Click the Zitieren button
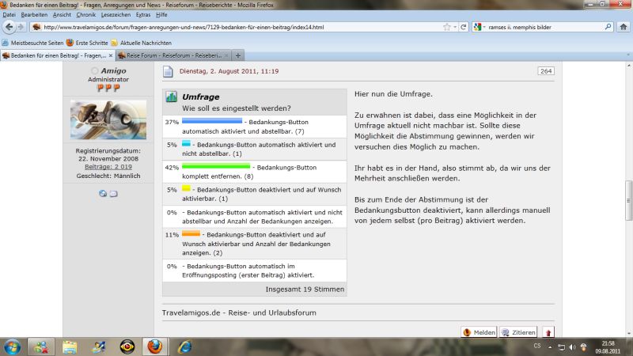 tap(517, 332)
